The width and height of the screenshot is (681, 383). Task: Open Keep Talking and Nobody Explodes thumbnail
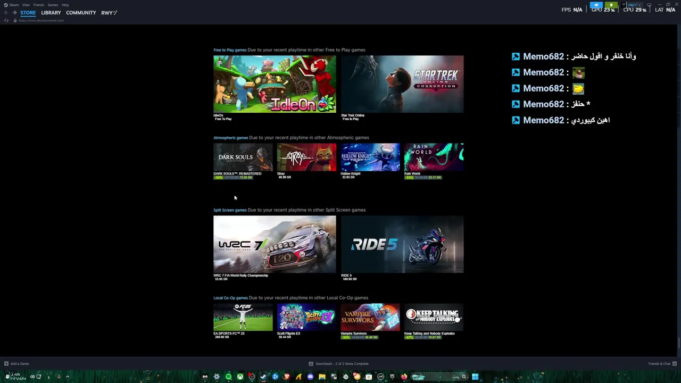point(434,317)
